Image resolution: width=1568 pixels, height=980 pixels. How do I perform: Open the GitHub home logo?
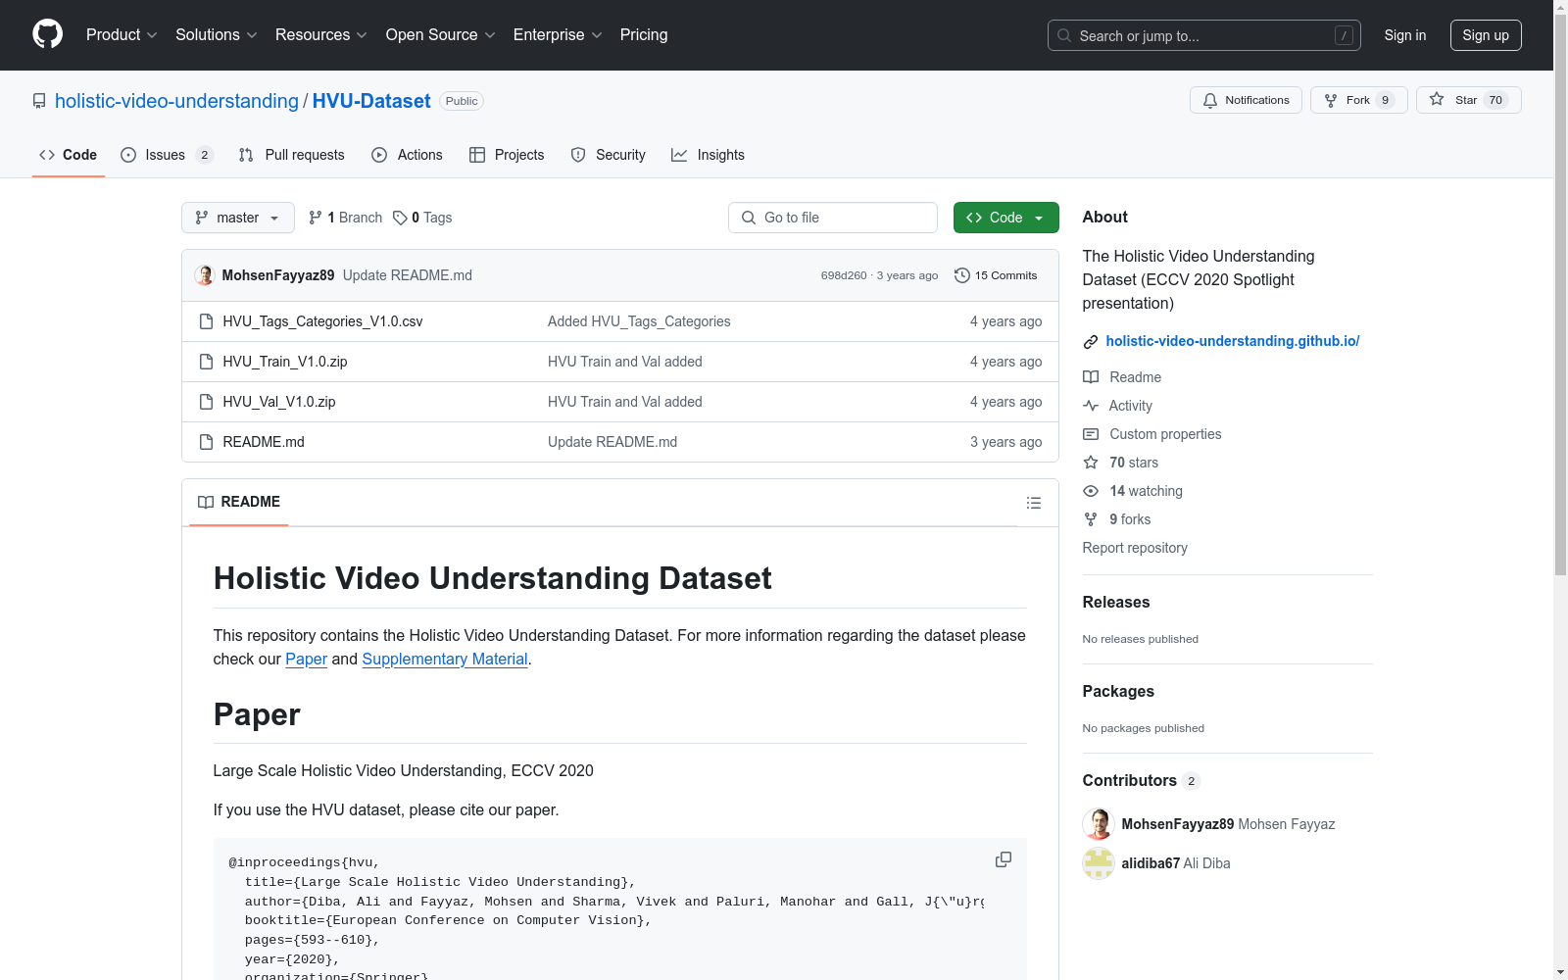coord(47,34)
